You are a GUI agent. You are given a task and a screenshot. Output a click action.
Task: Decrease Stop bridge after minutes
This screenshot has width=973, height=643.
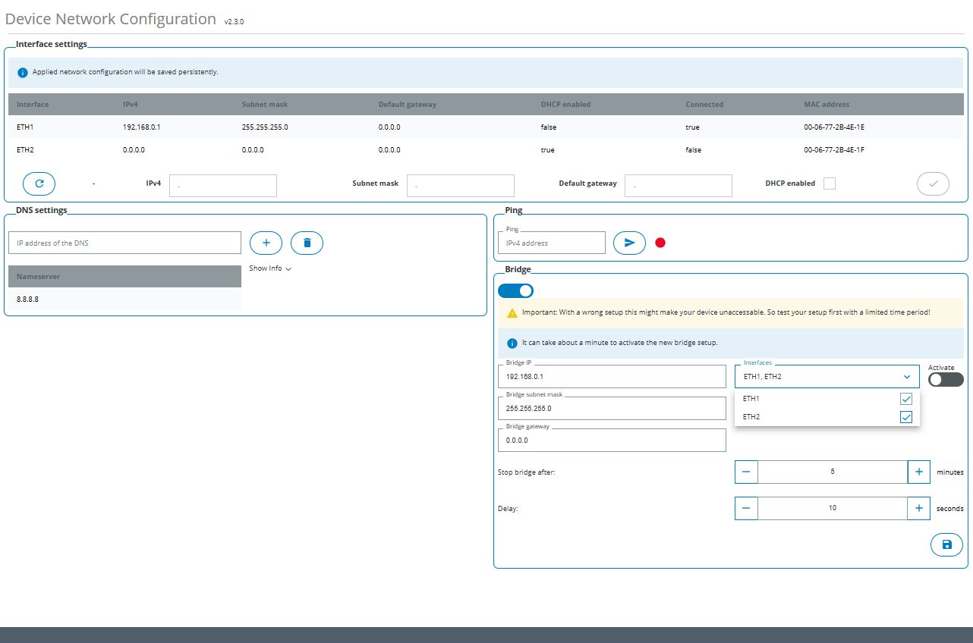(x=746, y=472)
